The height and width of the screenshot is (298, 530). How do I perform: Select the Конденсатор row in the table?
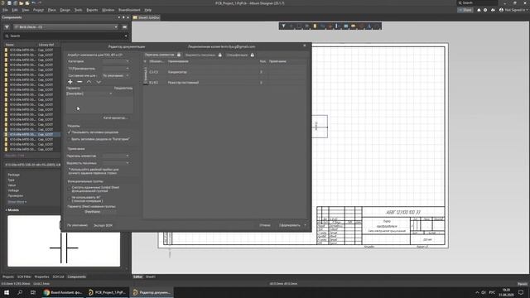[x=224, y=72]
